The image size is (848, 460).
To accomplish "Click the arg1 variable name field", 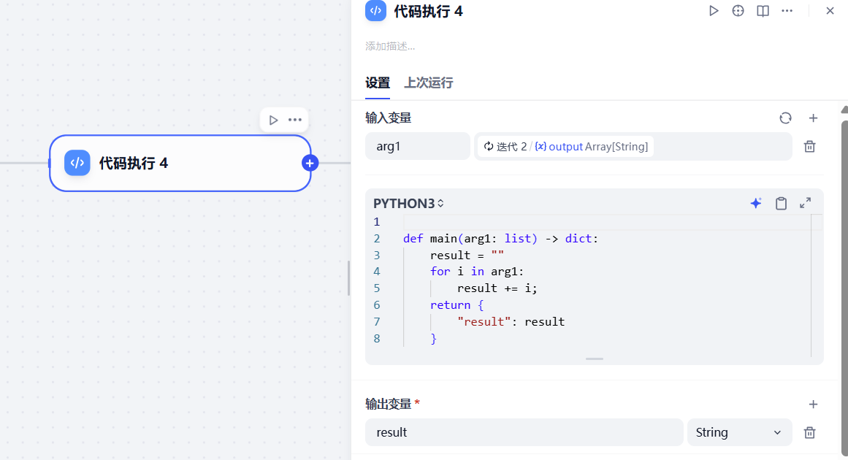I will 417,146.
